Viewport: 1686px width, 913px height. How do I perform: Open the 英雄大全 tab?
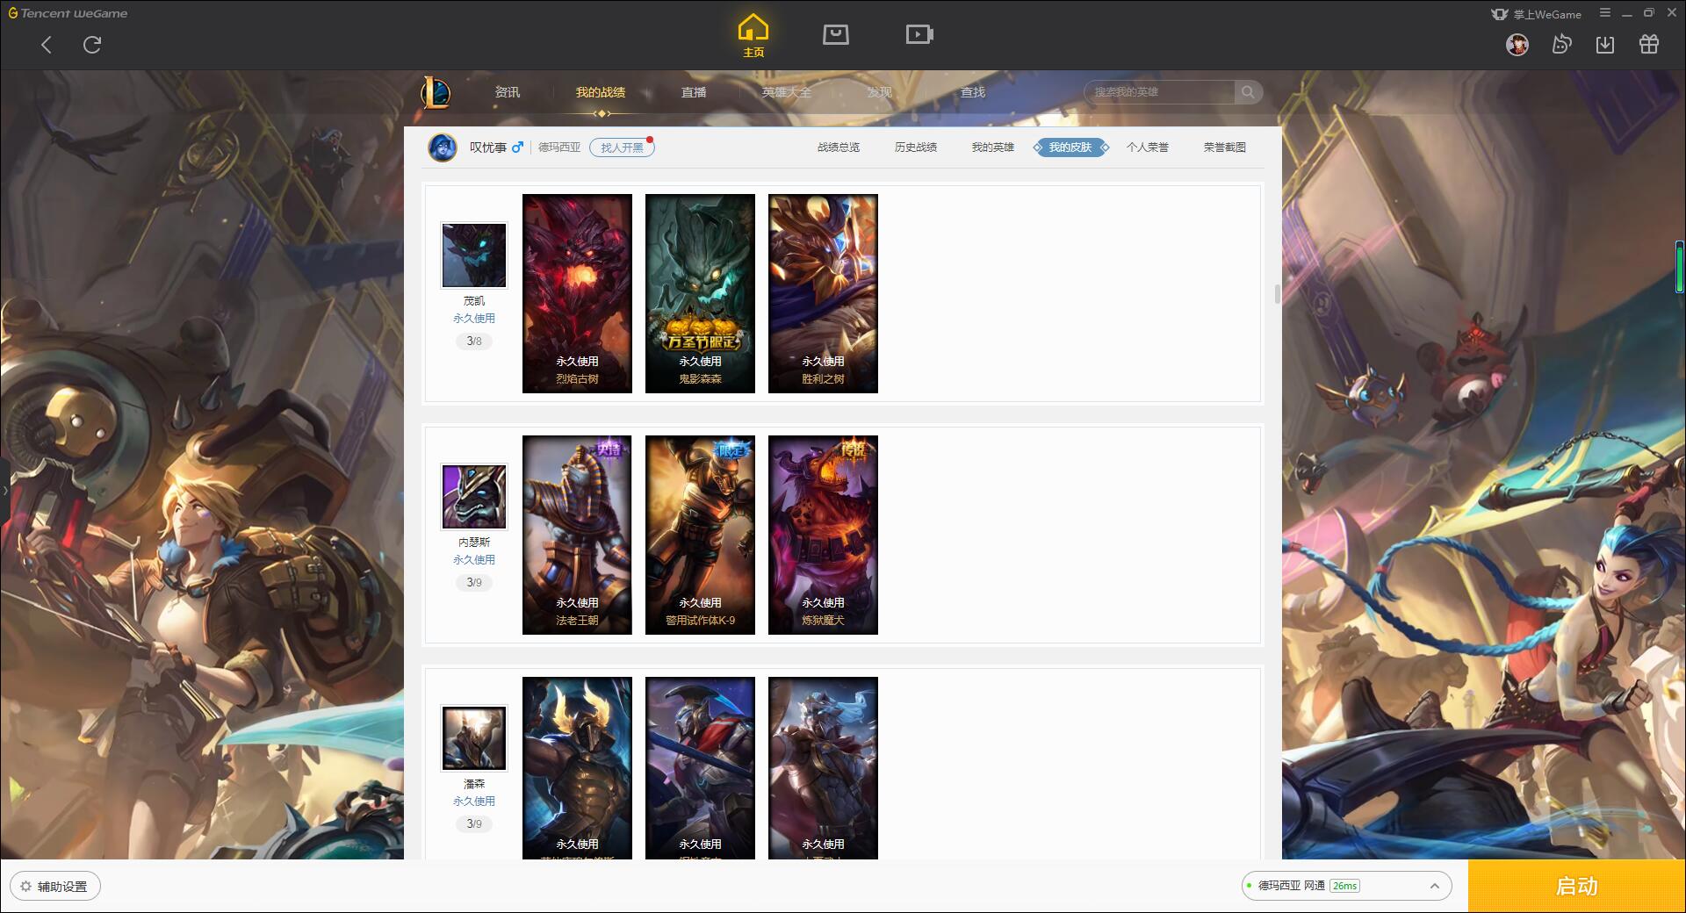[787, 92]
